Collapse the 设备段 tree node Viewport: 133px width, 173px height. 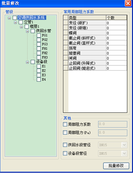pyautogui.click(x=27, y=62)
